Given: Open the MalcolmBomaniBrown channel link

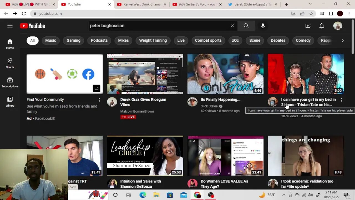Looking at the screenshot, I should point(137,111).
